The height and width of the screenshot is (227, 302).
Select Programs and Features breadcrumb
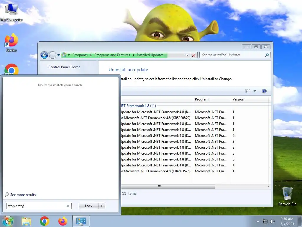[112, 55]
